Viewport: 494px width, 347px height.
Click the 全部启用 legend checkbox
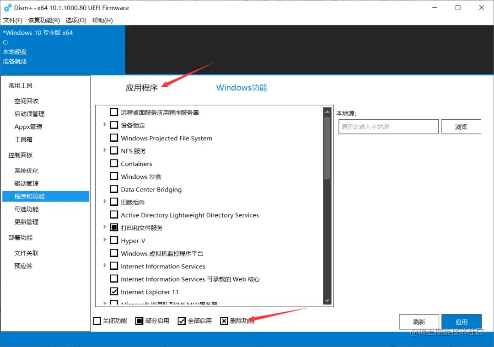click(x=182, y=321)
